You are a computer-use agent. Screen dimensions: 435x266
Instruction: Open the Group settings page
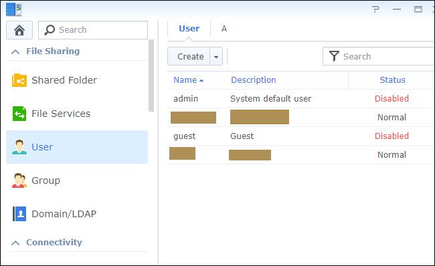(x=77, y=180)
